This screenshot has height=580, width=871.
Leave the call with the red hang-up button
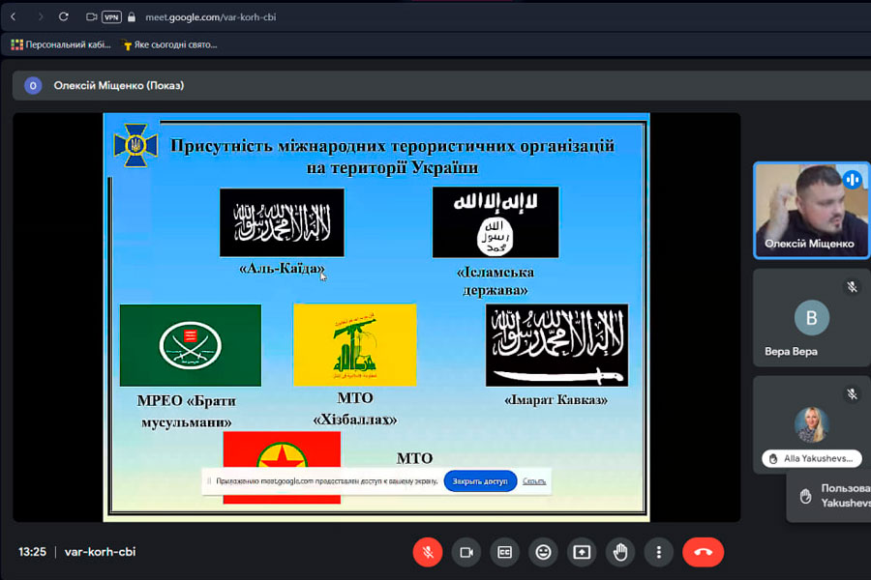703,552
